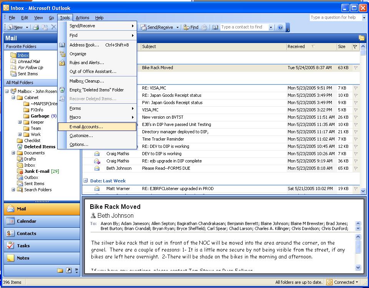Toggle flag on Please Read--FORMS DUE message
This screenshot has height=288, width=369.
click(356, 168)
